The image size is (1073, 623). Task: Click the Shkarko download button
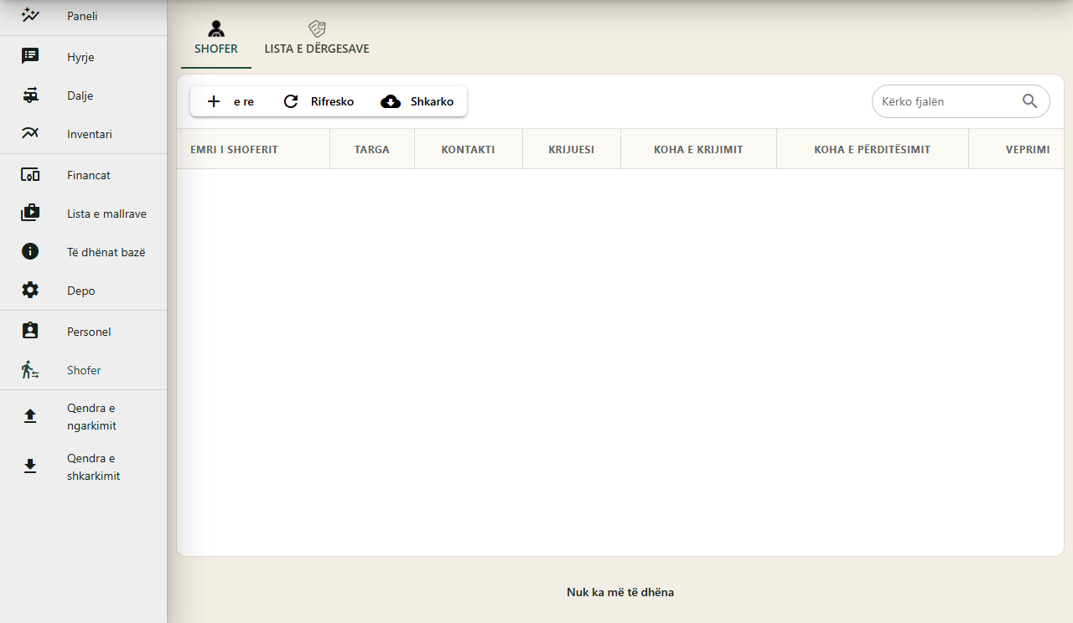(x=417, y=101)
